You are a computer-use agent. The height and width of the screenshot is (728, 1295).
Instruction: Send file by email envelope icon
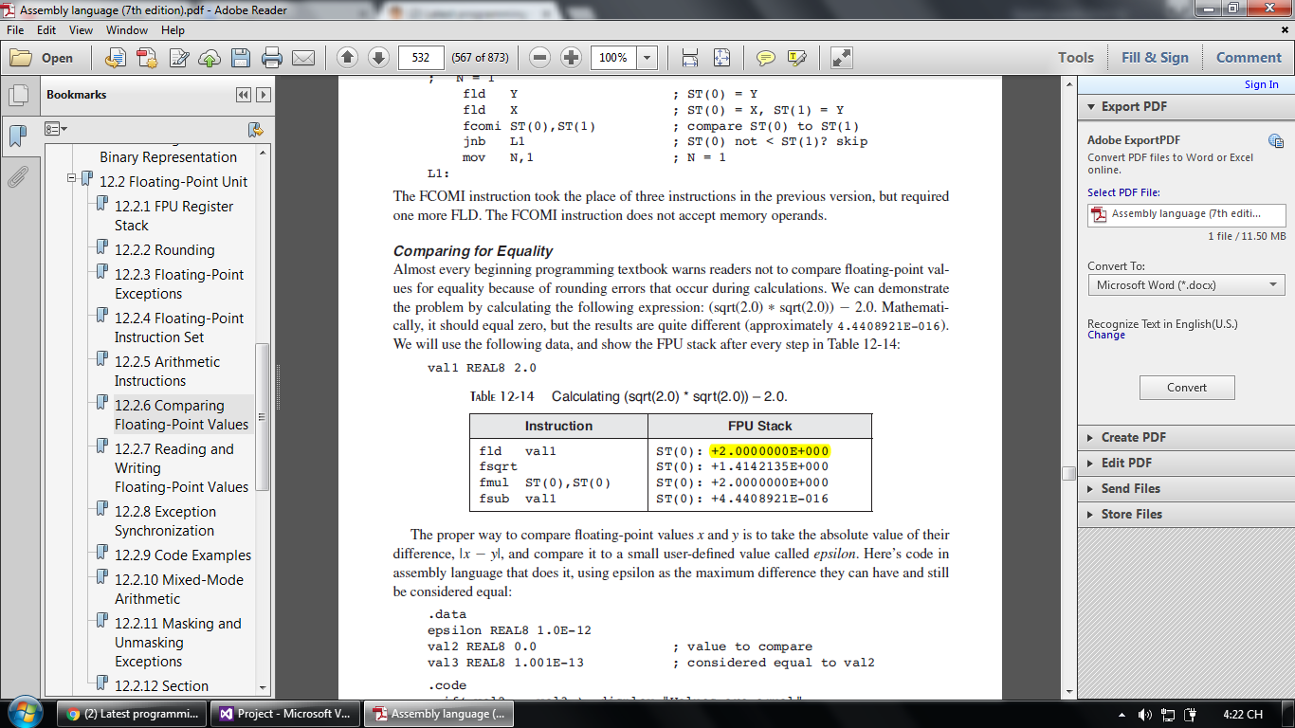click(x=303, y=58)
